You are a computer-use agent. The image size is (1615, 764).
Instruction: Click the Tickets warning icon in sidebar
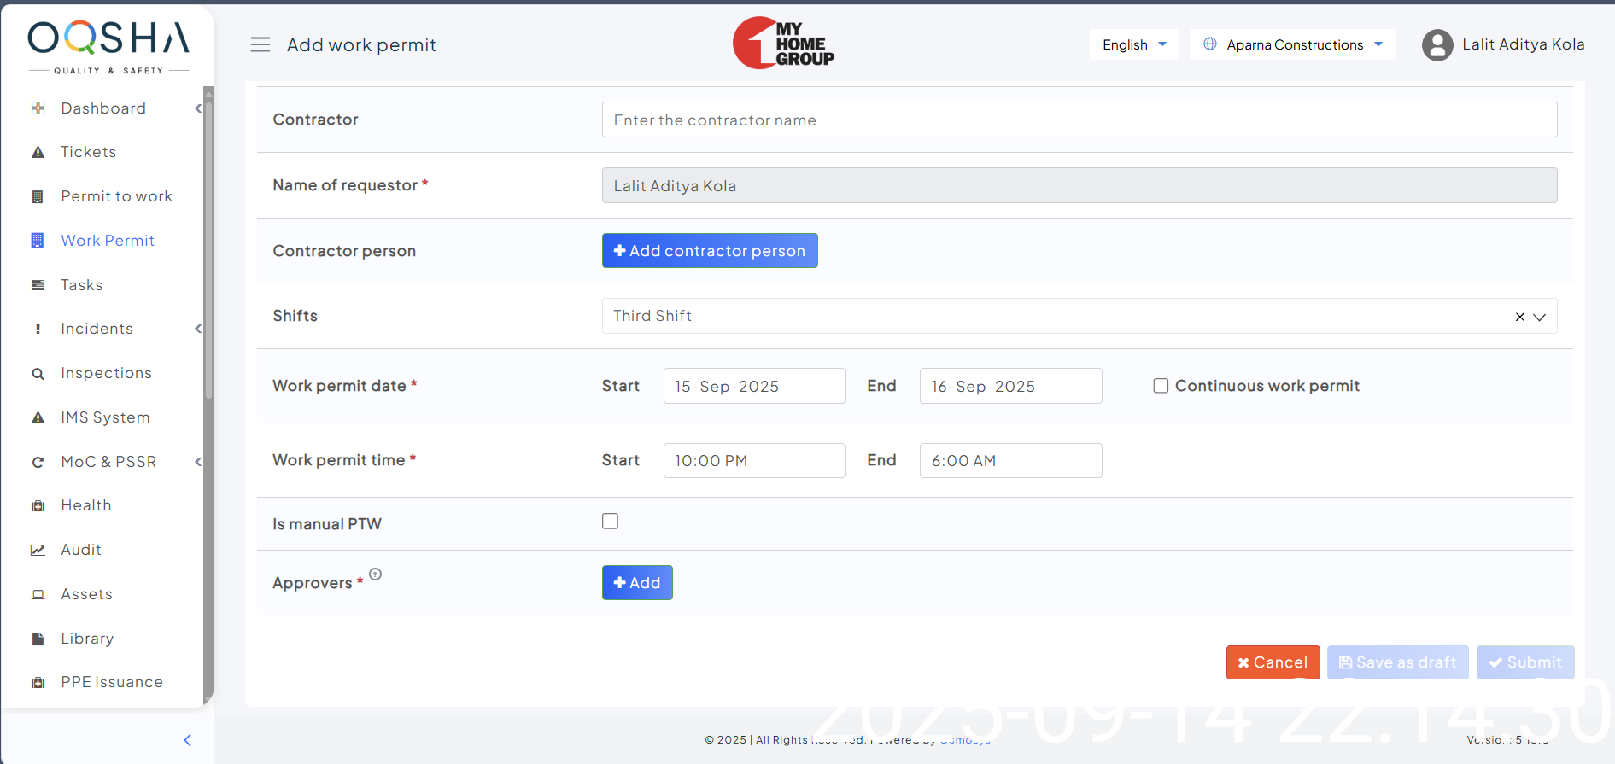pos(38,152)
